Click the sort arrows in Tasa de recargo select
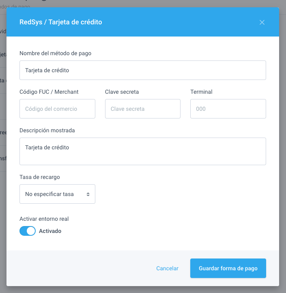Viewport: 286px width, 293px height. pos(88,194)
